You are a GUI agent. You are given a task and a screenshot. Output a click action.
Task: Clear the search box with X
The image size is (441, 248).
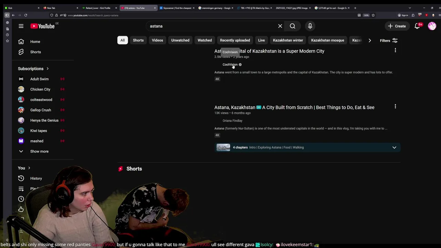click(280, 26)
